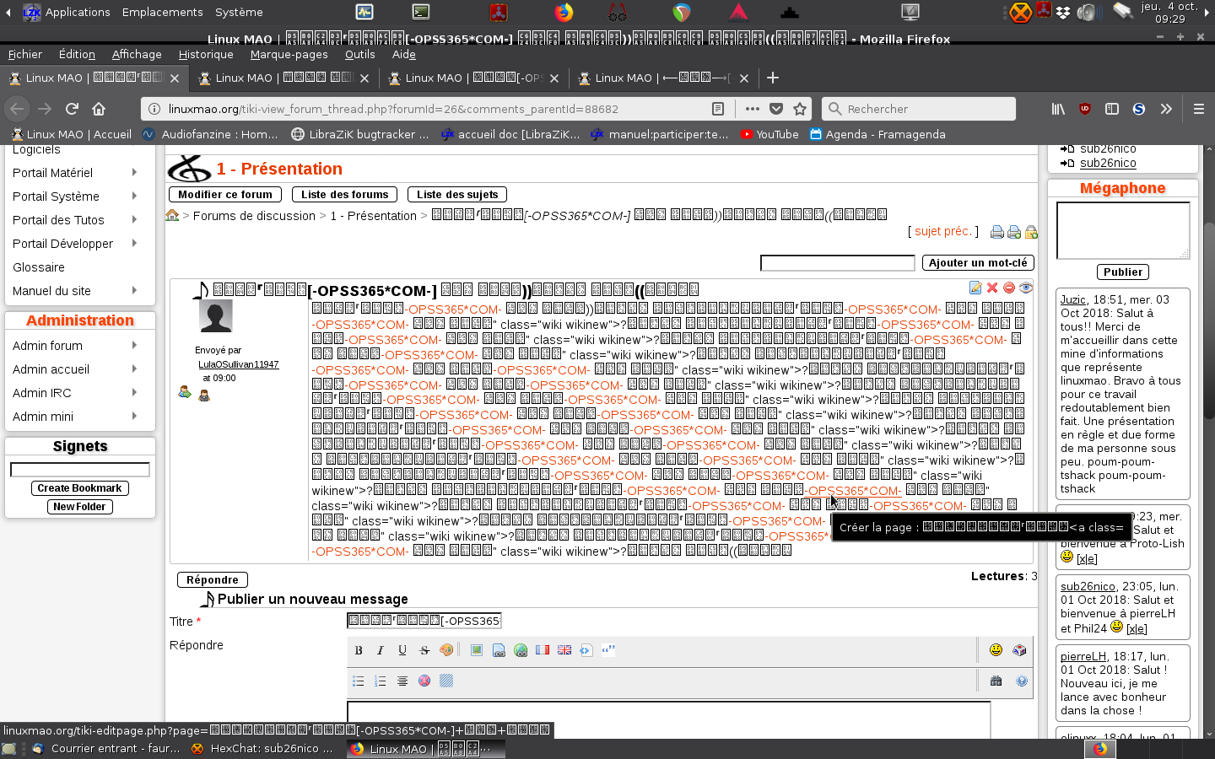Expand Portail Système submenu

pos(134,196)
